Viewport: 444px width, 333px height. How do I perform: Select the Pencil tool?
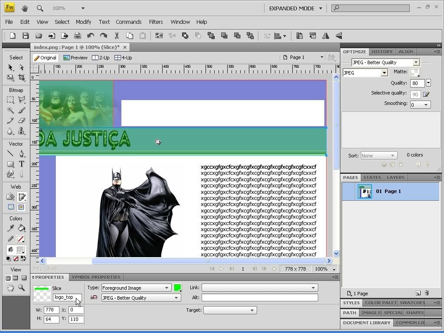point(10,121)
